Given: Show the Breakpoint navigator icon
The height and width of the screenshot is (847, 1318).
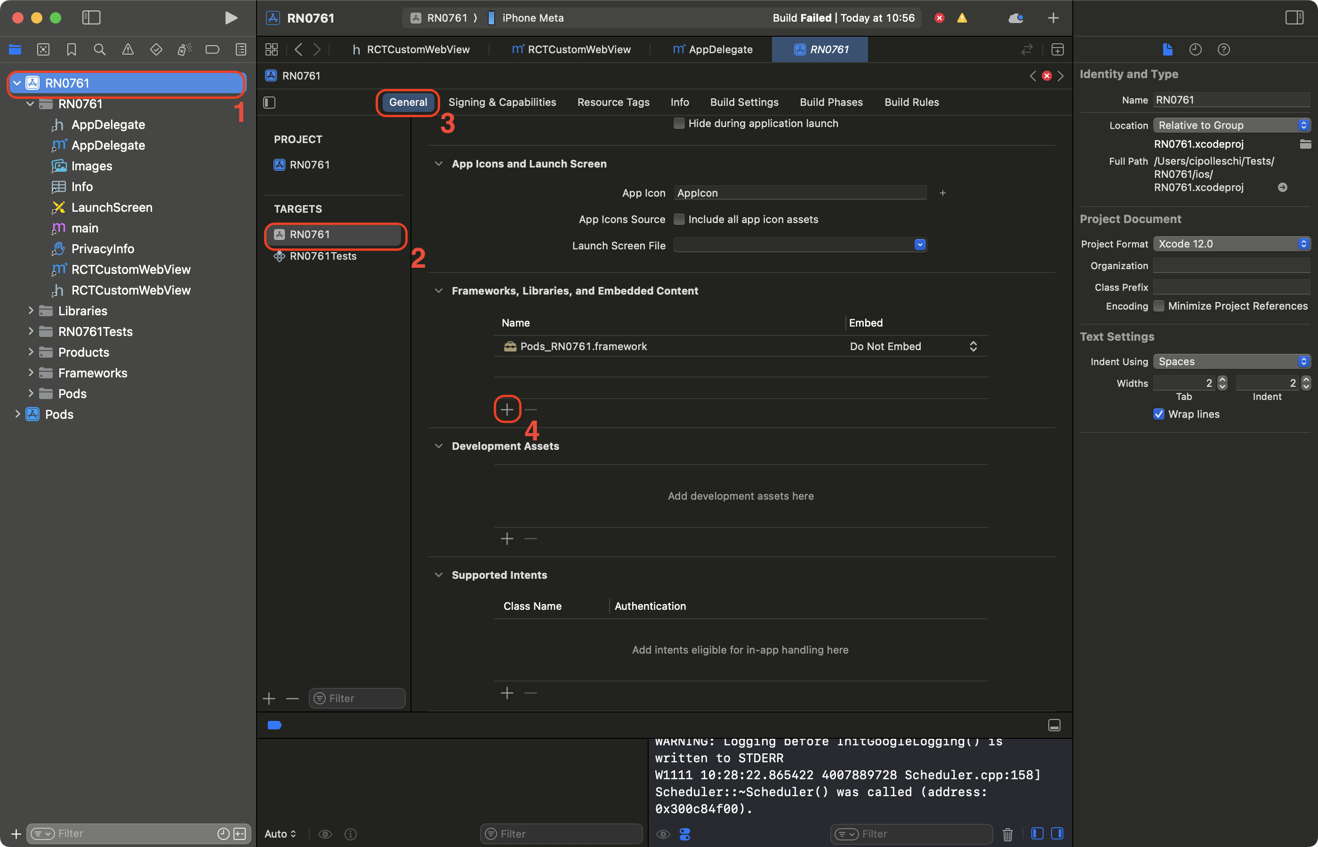Looking at the screenshot, I should coord(212,49).
